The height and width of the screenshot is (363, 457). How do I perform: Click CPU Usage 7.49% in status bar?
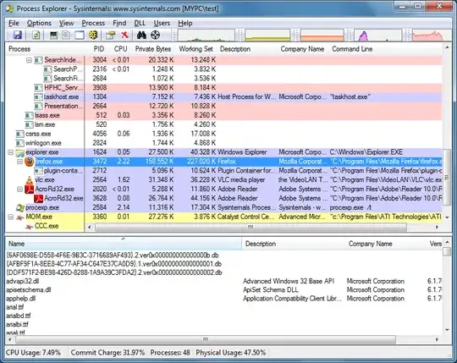pyautogui.click(x=33, y=353)
